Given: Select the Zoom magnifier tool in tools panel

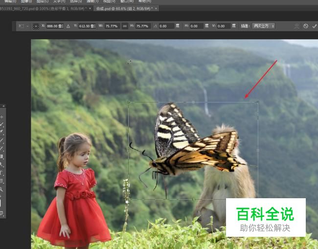Looking at the screenshot, I should (1, 189).
